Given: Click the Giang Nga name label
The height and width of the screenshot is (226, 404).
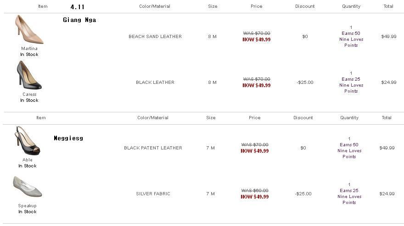Looking at the screenshot, I should click(x=79, y=20).
